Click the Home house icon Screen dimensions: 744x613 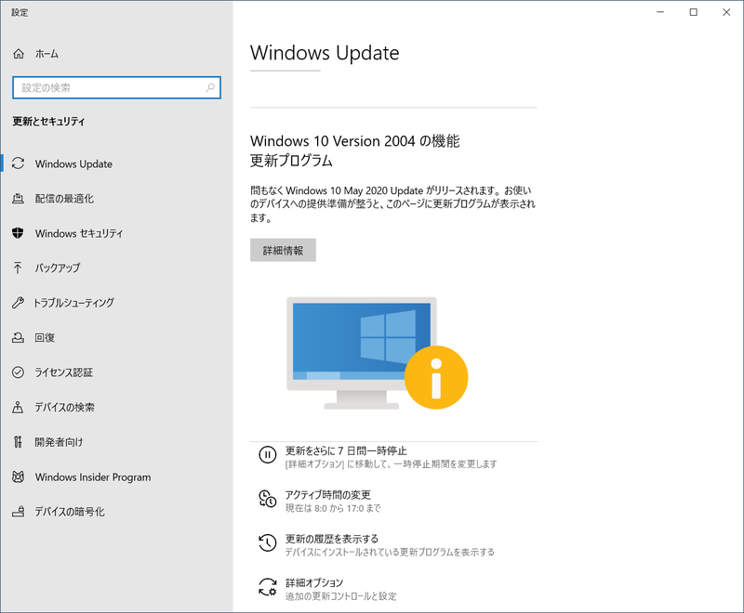coord(18,54)
